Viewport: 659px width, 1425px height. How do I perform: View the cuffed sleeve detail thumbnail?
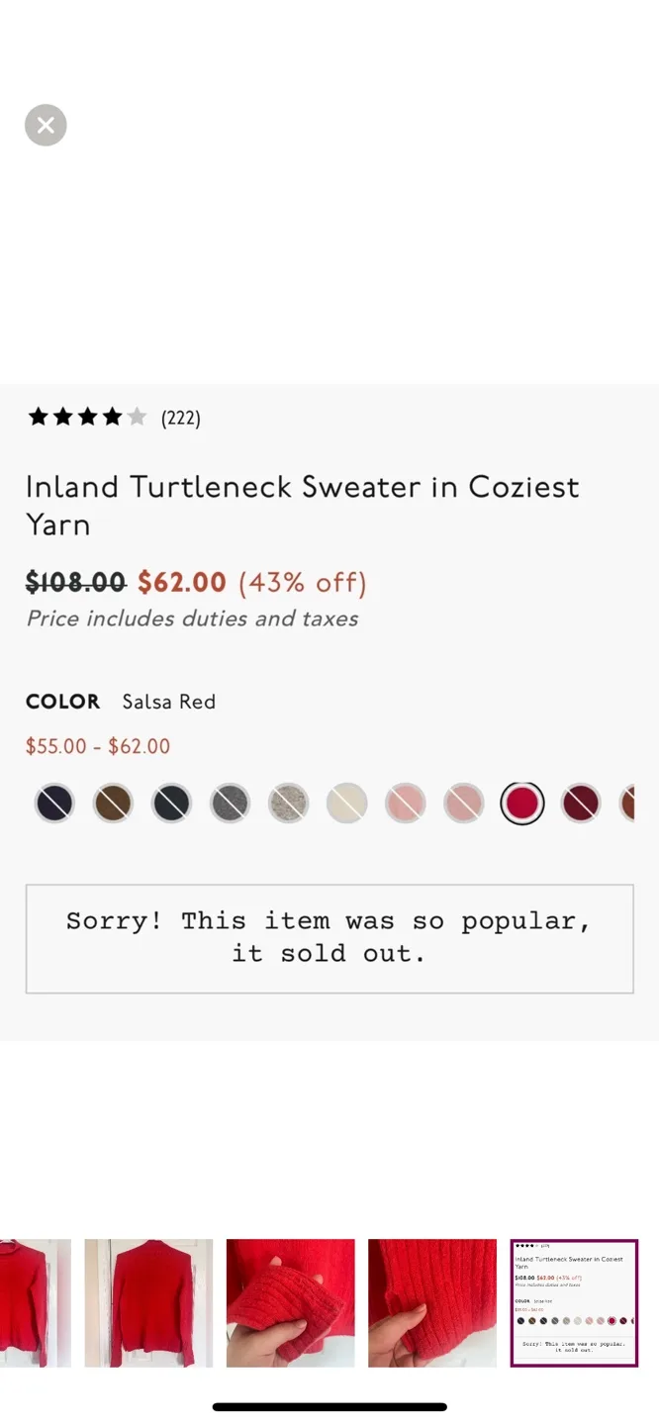tap(290, 1302)
